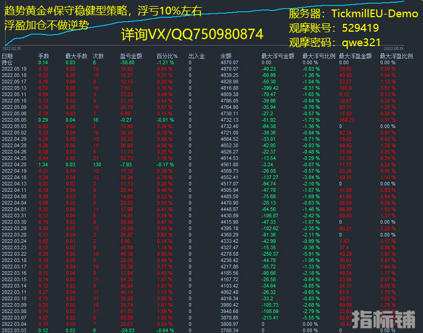Select the 2022.05.05 date cell

pos(14,120)
